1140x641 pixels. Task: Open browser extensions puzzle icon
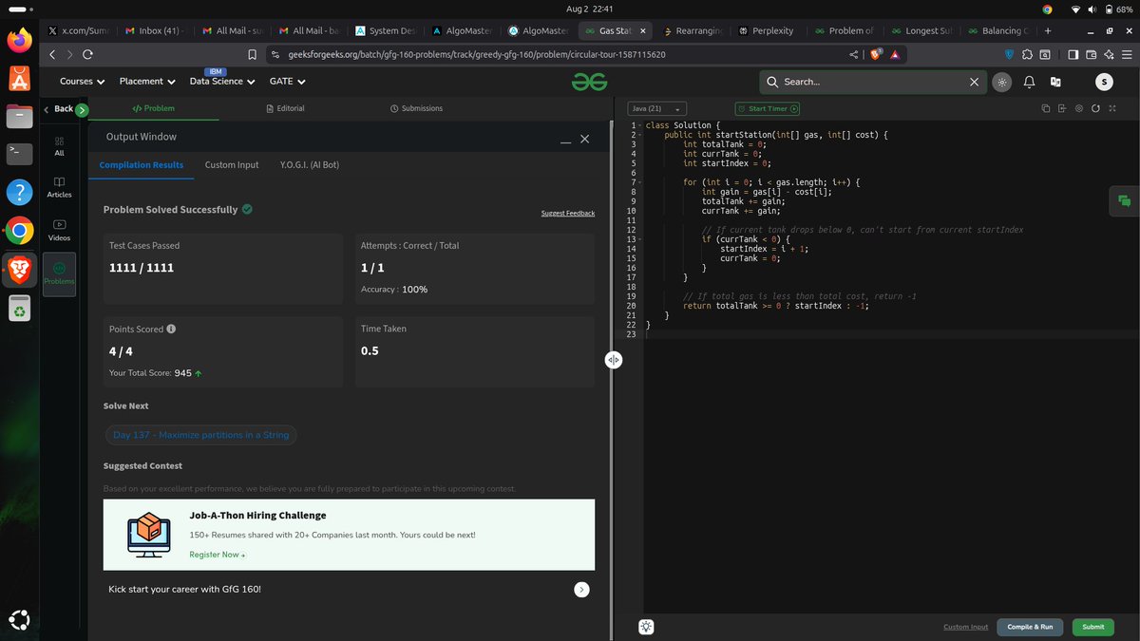(1027, 54)
